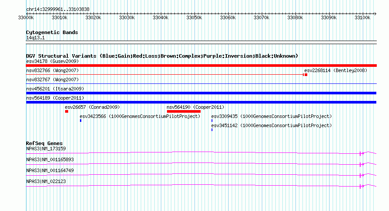Click the nsv564190 (Cooper2011) red bar
The height and width of the screenshot is (211, 389).
[x=184, y=111]
